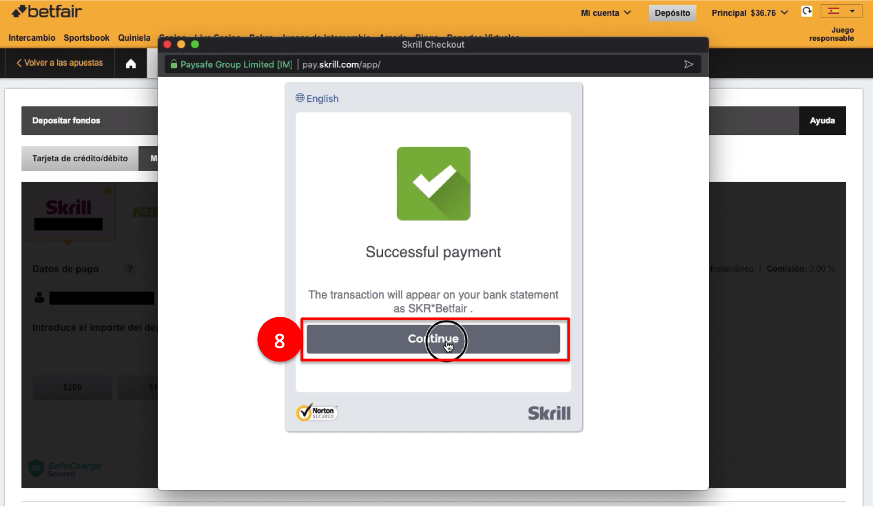Click the Betfair logo
The height and width of the screenshot is (507, 873).
(47, 12)
